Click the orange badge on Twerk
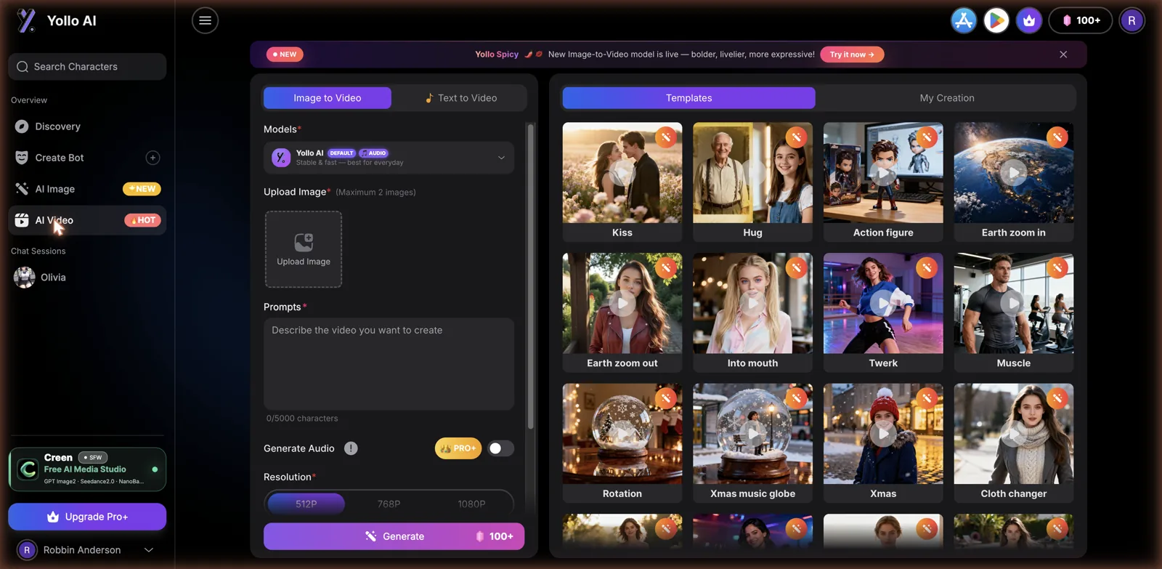Viewport: 1162px width, 569px height. (927, 267)
